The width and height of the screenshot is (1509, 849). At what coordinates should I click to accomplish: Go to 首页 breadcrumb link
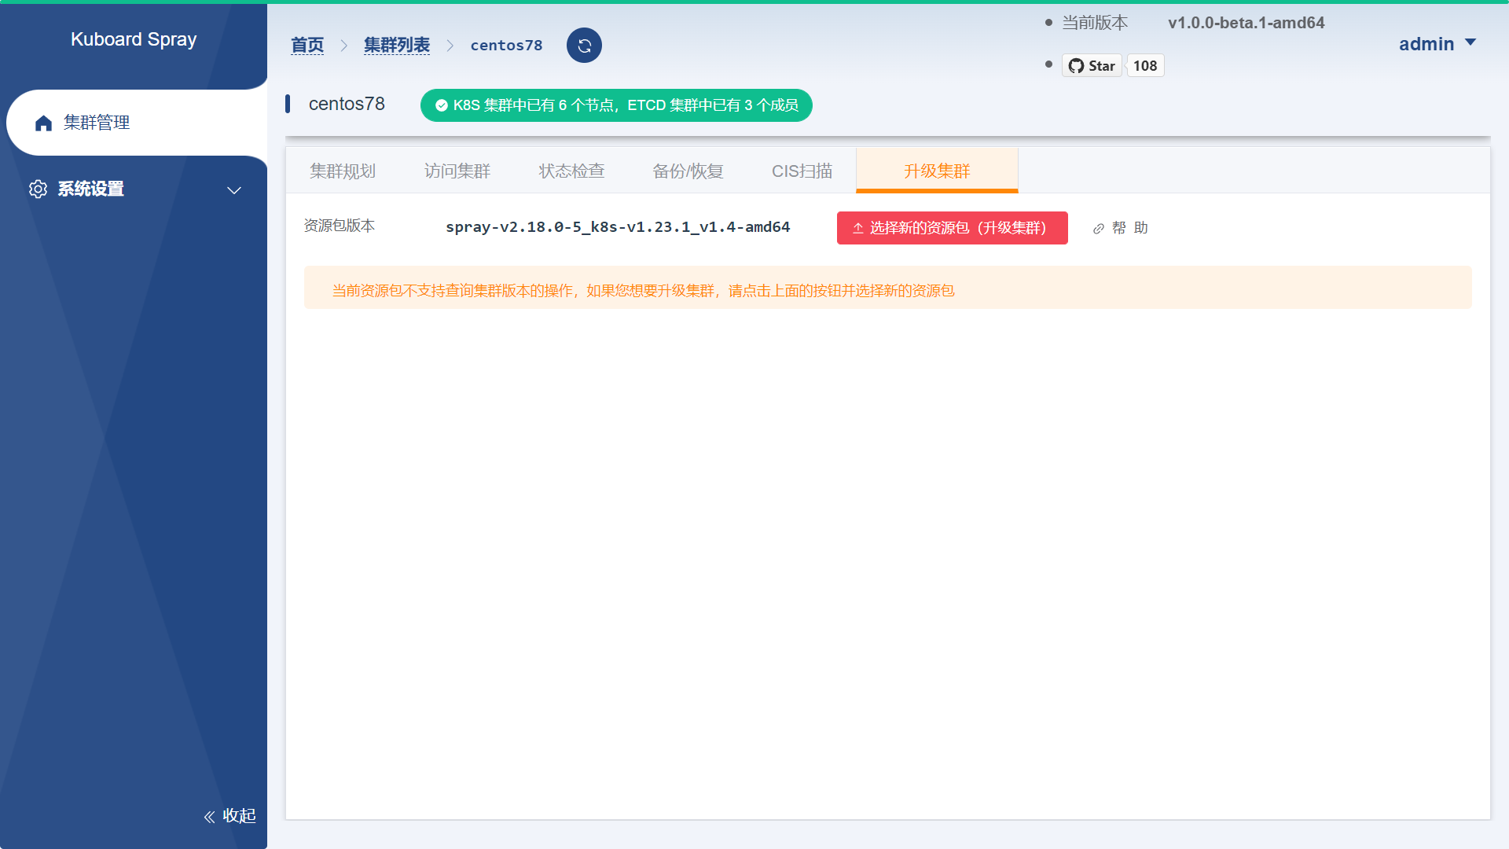click(307, 46)
